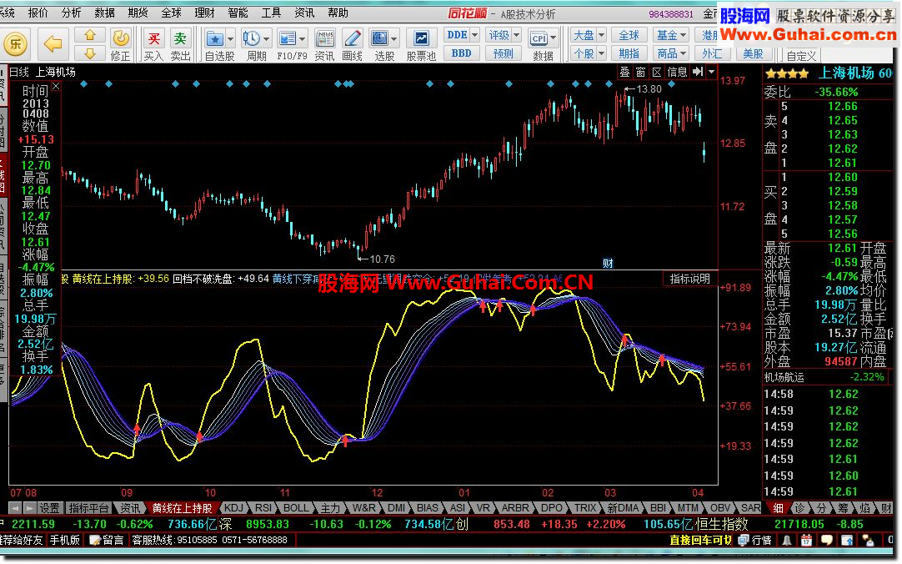Open the 智能 menu
This screenshot has height=564, width=902.
coord(238,13)
